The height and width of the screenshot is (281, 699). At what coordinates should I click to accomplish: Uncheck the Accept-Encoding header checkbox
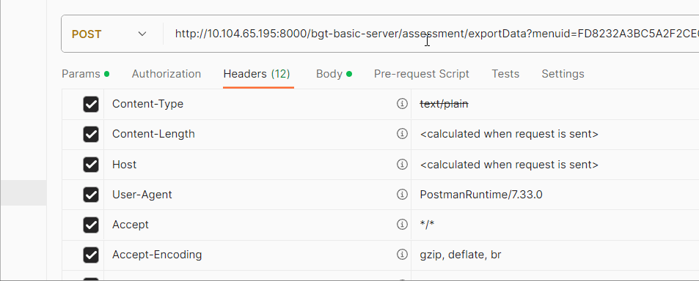click(91, 255)
